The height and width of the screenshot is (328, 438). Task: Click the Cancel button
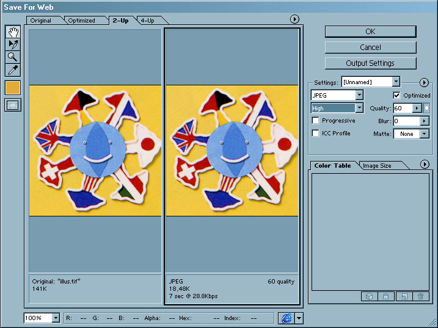pos(370,48)
